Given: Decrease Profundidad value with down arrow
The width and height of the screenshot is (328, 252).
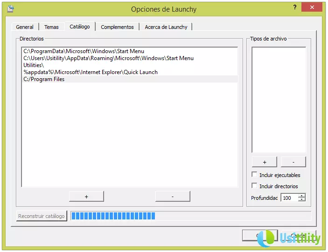Looking at the screenshot, I should click(301, 200).
